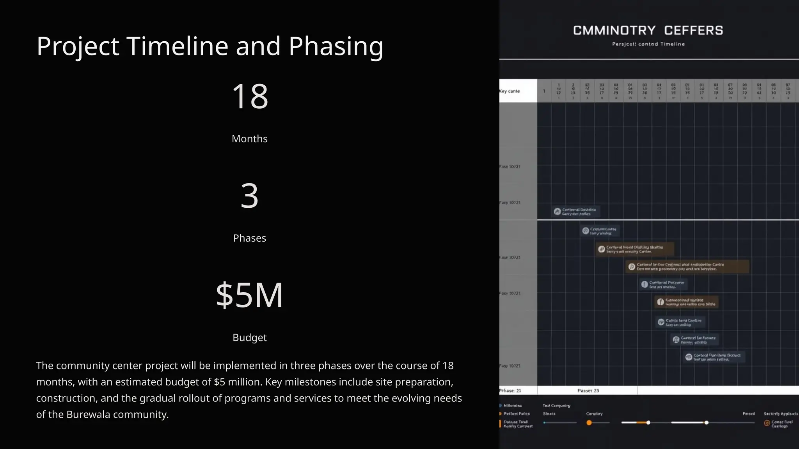The width and height of the screenshot is (799, 449).
Task: Click the '$5M' budget figure
Action: (249, 295)
